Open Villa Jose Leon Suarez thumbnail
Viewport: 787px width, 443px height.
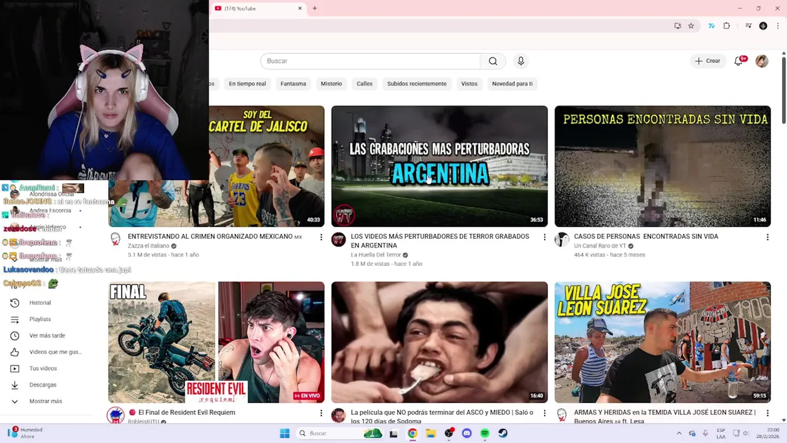click(x=662, y=342)
